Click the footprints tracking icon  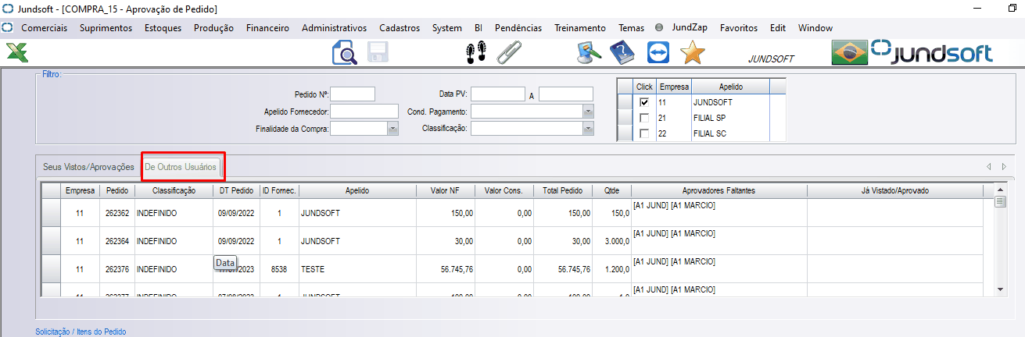(475, 53)
